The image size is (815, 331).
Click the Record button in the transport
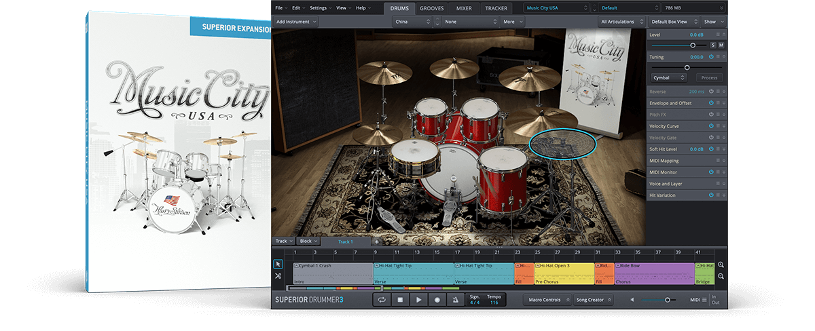click(x=437, y=299)
